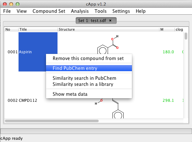Click the yellow minimize window button

(11, 4)
